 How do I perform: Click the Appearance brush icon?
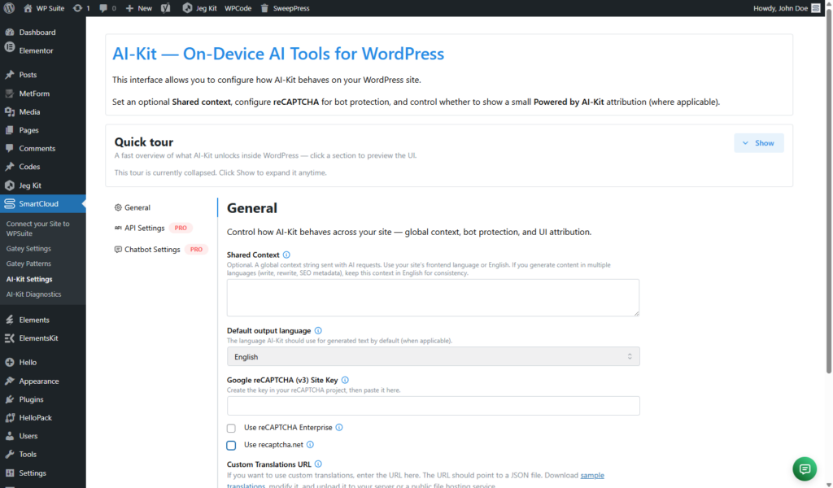tap(10, 381)
